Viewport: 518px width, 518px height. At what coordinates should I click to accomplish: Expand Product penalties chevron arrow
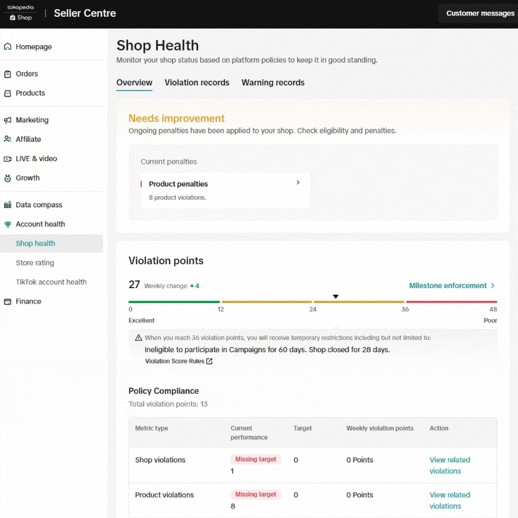point(298,183)
